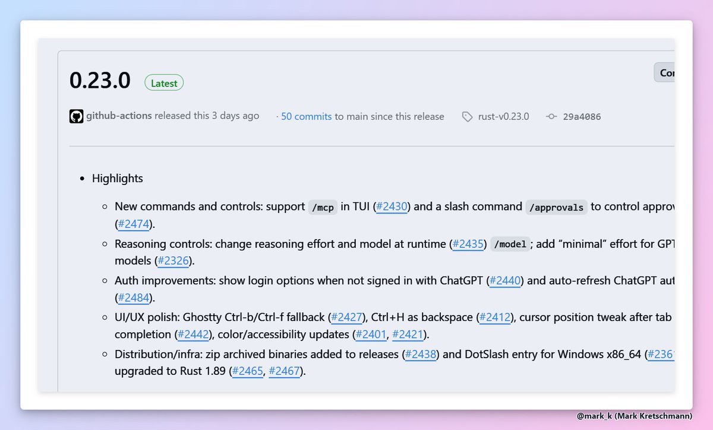
Task: Open PR #2435 about reasoning controls
Action: point(468,244)
